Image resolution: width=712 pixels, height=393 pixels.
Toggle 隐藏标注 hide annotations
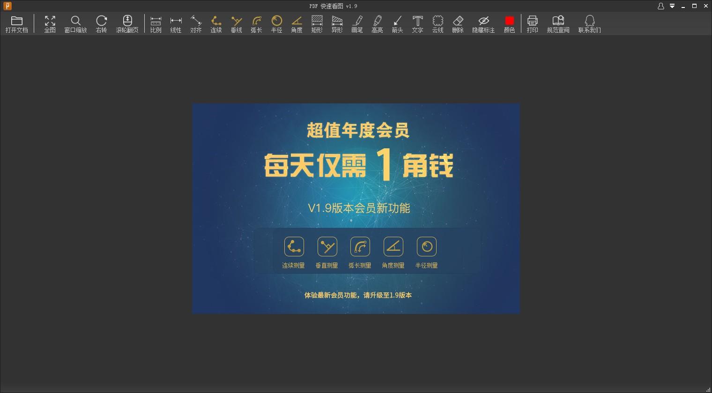click(x=483, y=24)
